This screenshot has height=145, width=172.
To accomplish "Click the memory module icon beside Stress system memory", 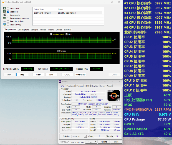I will tap(4, 18).
